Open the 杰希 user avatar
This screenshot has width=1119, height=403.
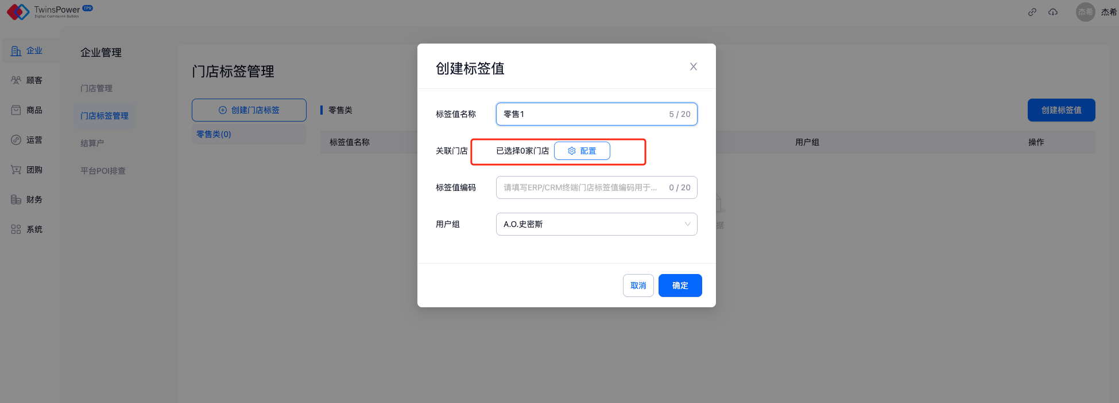click(x=1085, y=12)
